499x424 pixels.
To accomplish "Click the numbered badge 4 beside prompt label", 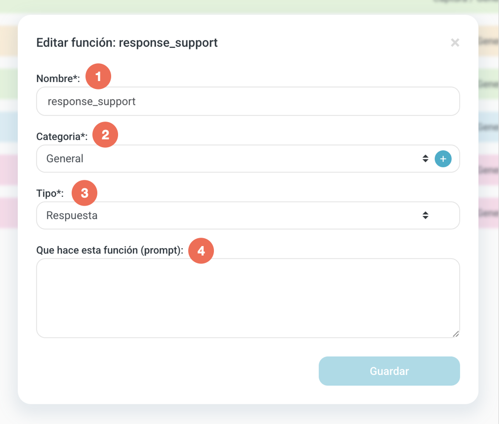I will pos(201,251).
